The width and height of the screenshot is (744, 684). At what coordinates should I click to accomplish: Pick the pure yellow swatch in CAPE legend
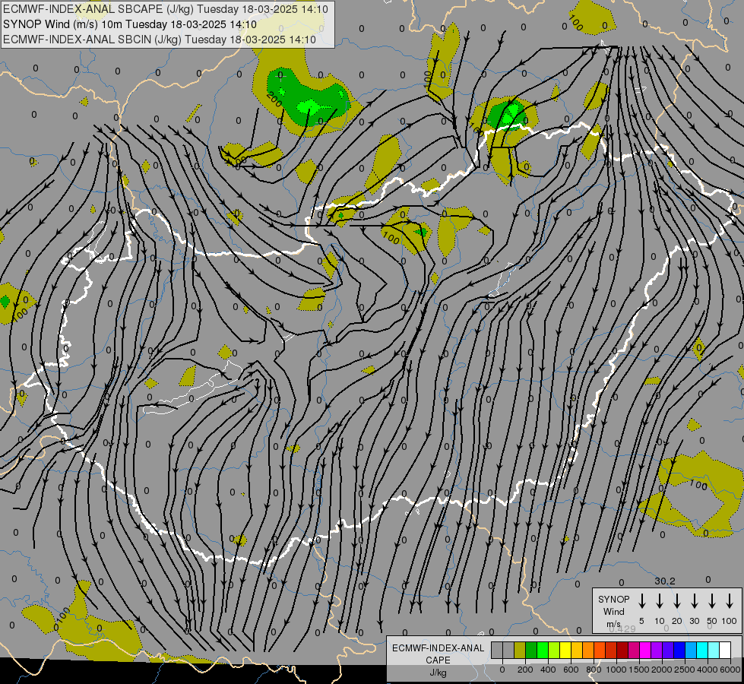point(565,650)
